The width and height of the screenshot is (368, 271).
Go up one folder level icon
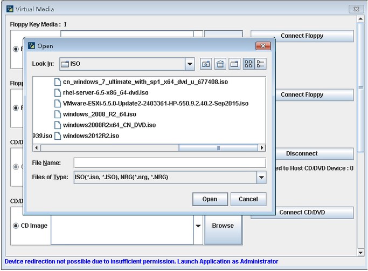(206, 64)
